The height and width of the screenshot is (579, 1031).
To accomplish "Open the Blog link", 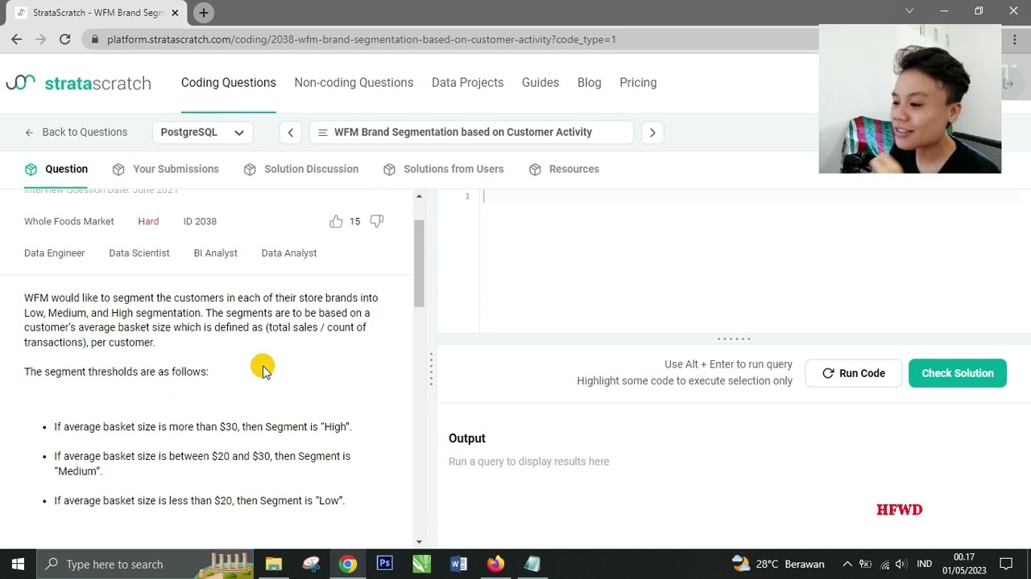I will click(x=589, y=83).
